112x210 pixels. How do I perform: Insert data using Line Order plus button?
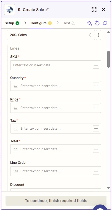tap(96, 171)
